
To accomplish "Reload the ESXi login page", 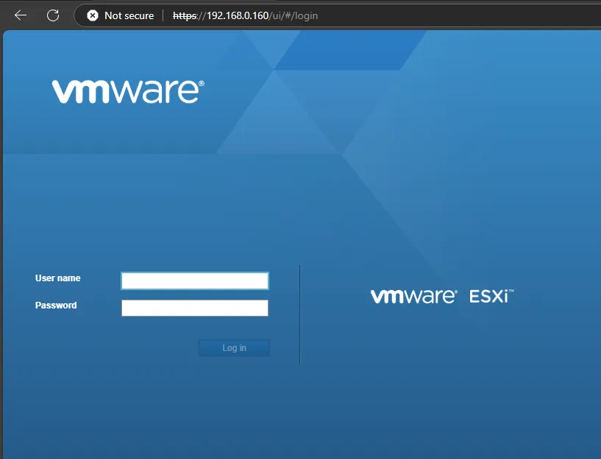I will [53, 15].
